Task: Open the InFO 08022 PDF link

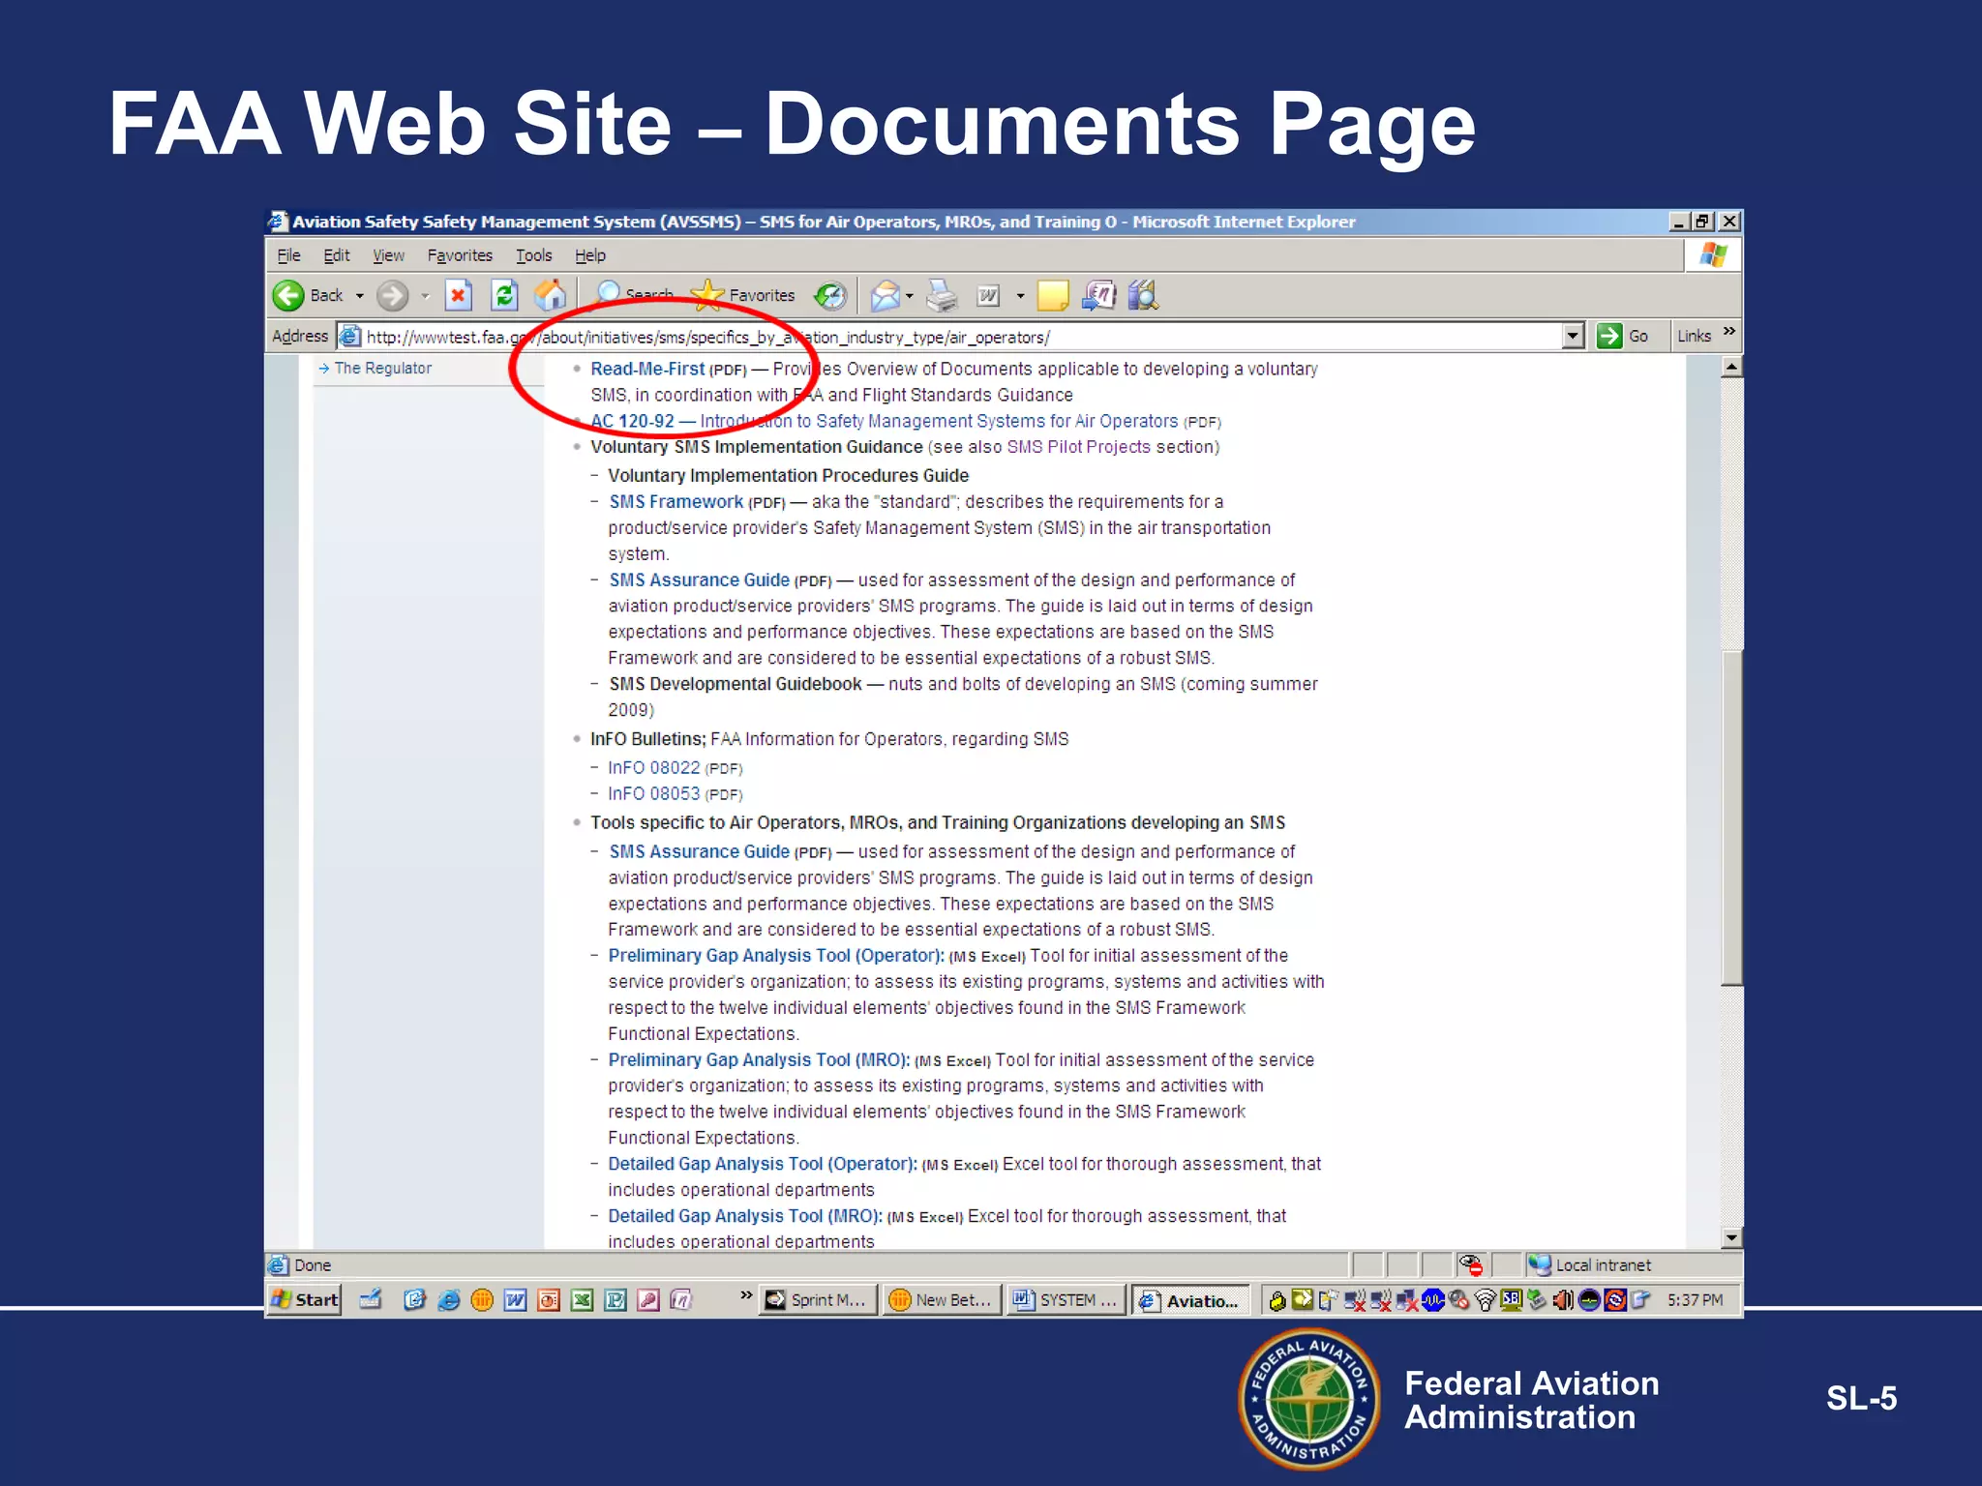Action: 653,768
